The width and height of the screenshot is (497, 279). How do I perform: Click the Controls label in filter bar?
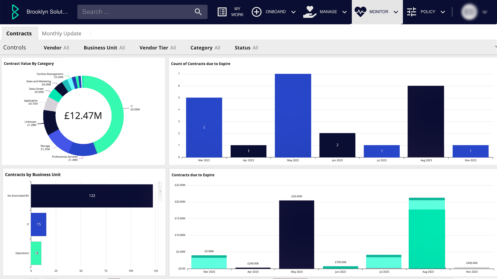point(14,48)
